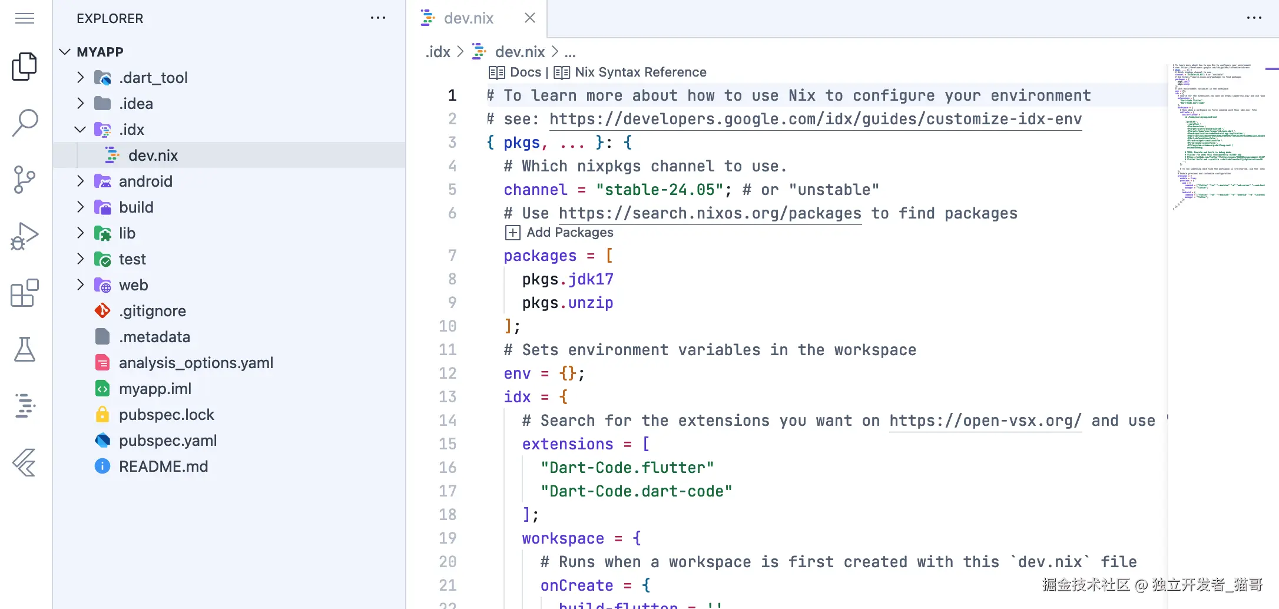This screenshot has height=609, width=1279.
Task: Open the open-vsx.org URL in editor
Action: [986, 421]
